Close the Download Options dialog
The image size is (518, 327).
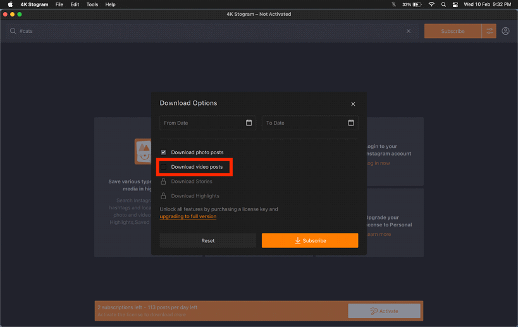[353, 104]
